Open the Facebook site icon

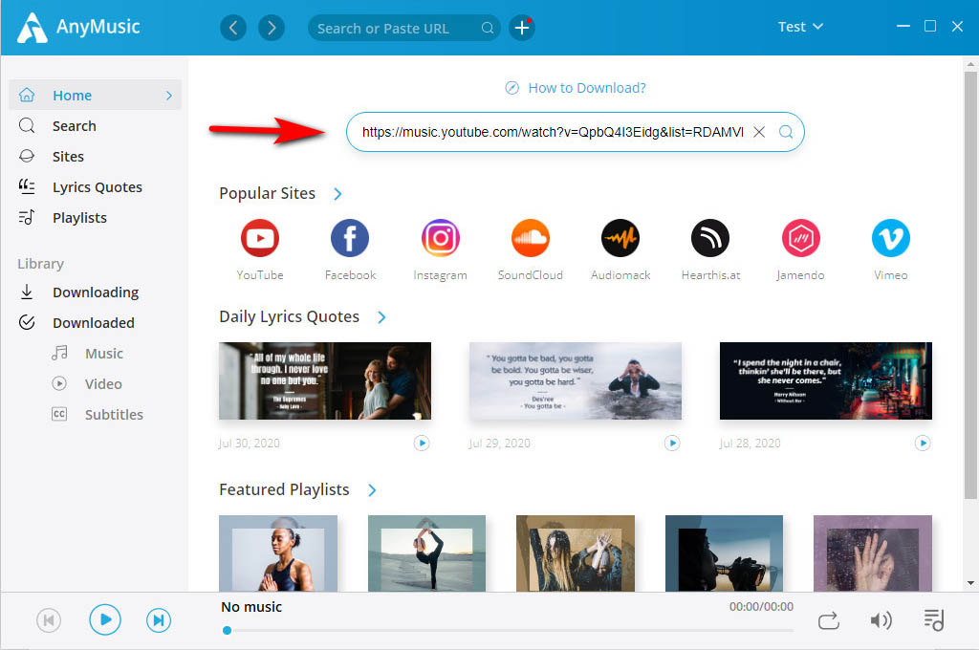coord(350,238)
